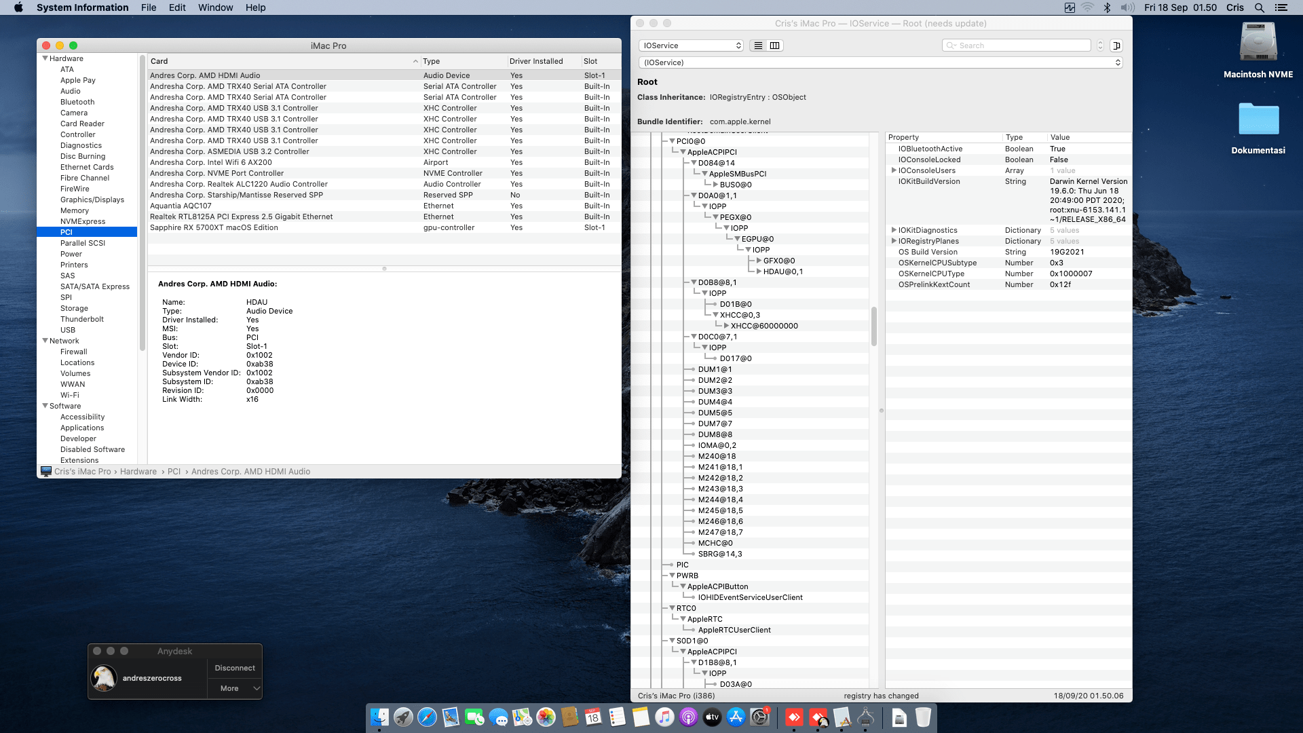This screenshot has width=1303, height=733.
Task: Open Messages speech bubble in dock
Action: coord(498,717)
